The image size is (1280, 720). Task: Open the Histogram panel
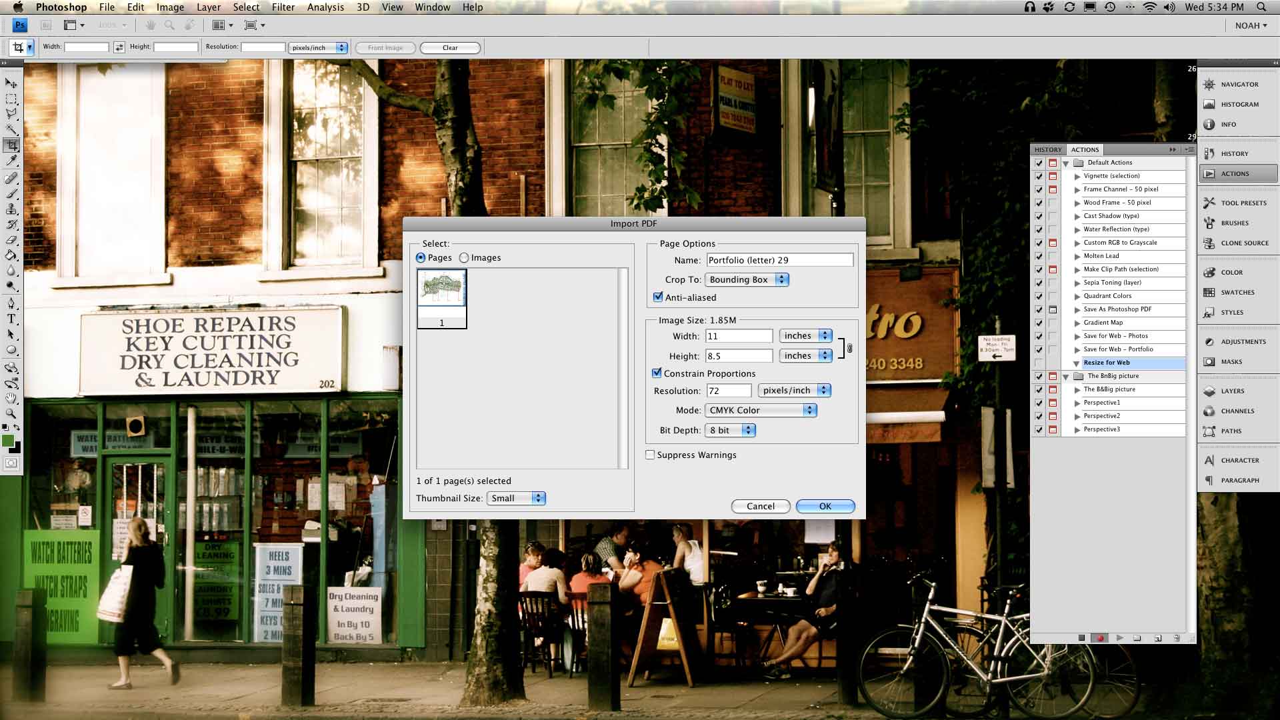[x=1238, y=104]
